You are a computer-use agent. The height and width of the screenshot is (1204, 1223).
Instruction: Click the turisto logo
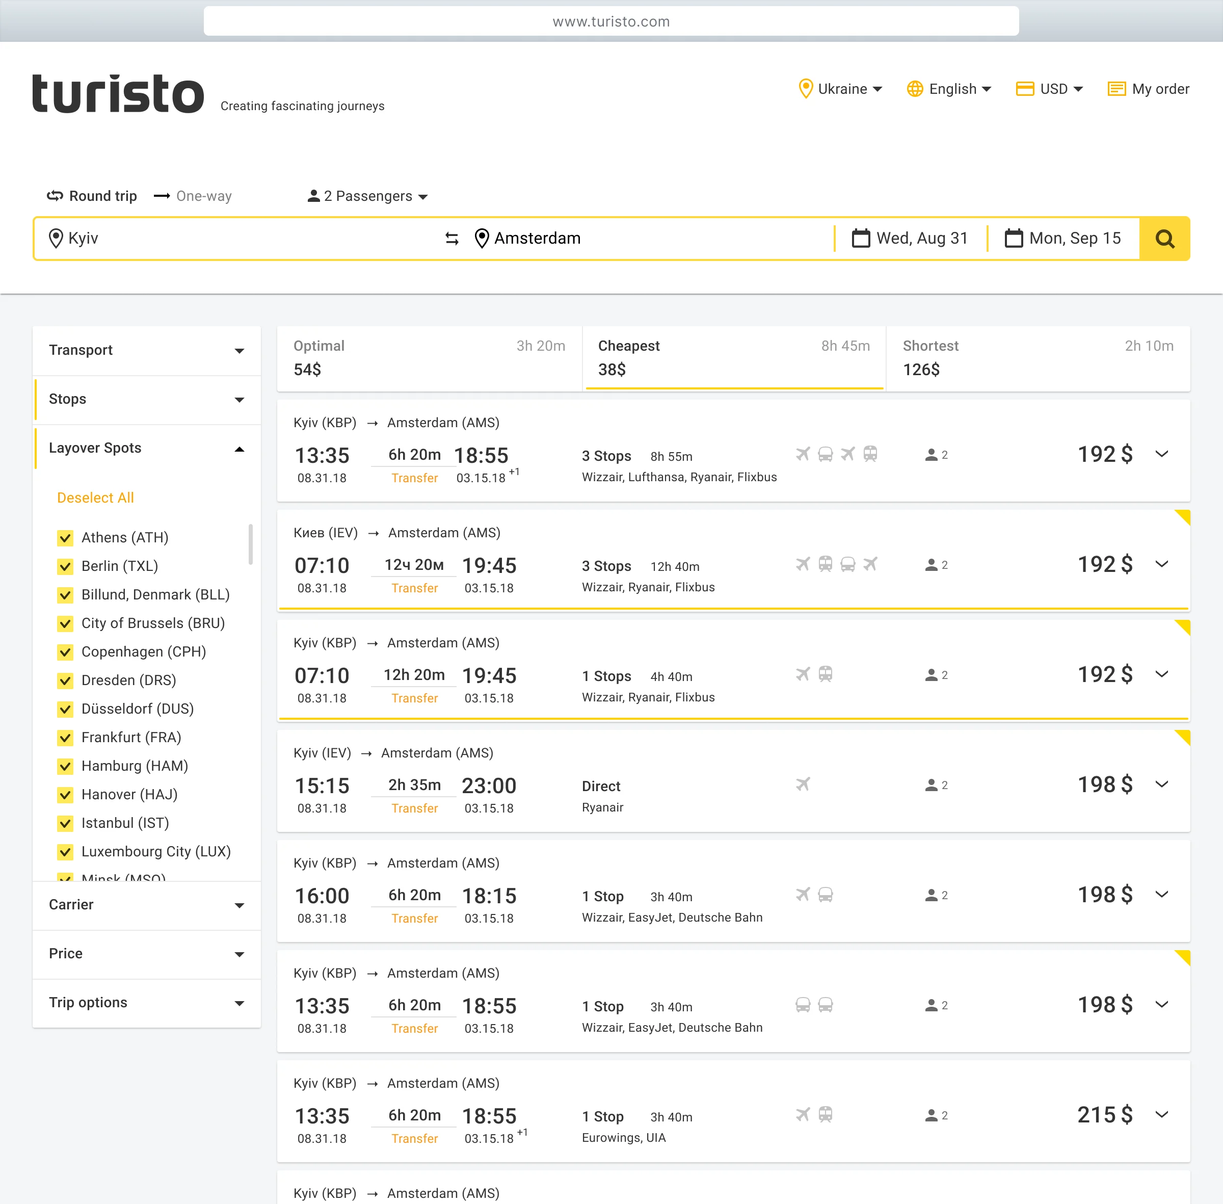point(118,94)
